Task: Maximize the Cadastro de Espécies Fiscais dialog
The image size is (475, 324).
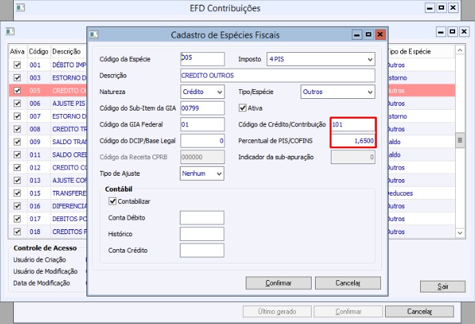Action: point(369,34)
